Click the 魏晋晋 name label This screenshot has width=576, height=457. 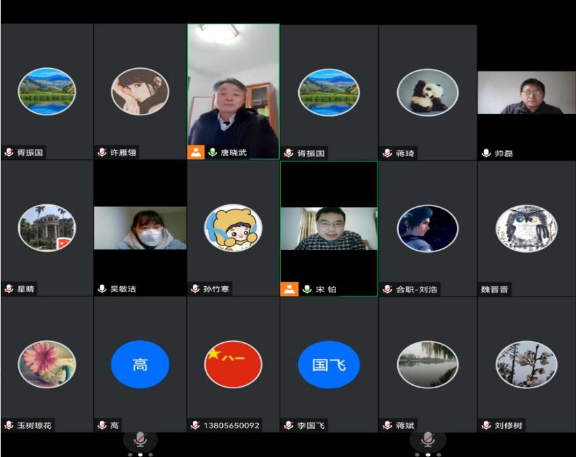(495, 289)
